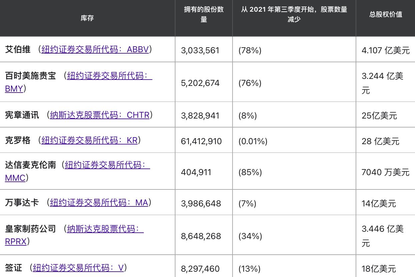The height and width of the screenshot is (277, 415).
Task: Open the RPRX Nasdaq ticker link
Action: point(74,235)
